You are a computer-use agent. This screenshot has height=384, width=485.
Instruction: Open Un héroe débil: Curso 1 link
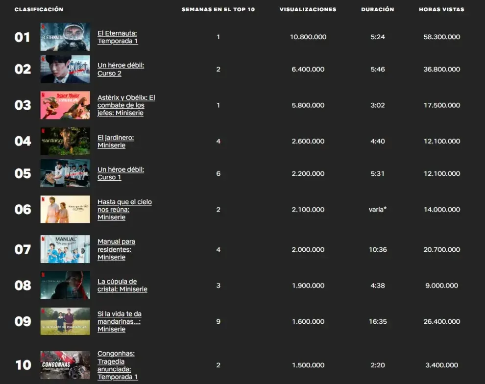pyautogui.click(x=121, y=173)
